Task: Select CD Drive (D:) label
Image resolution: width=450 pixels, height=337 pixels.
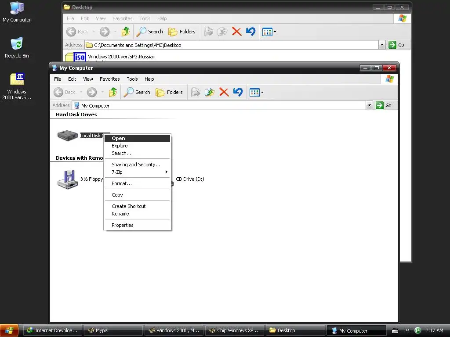Action: tap(190, 179)
